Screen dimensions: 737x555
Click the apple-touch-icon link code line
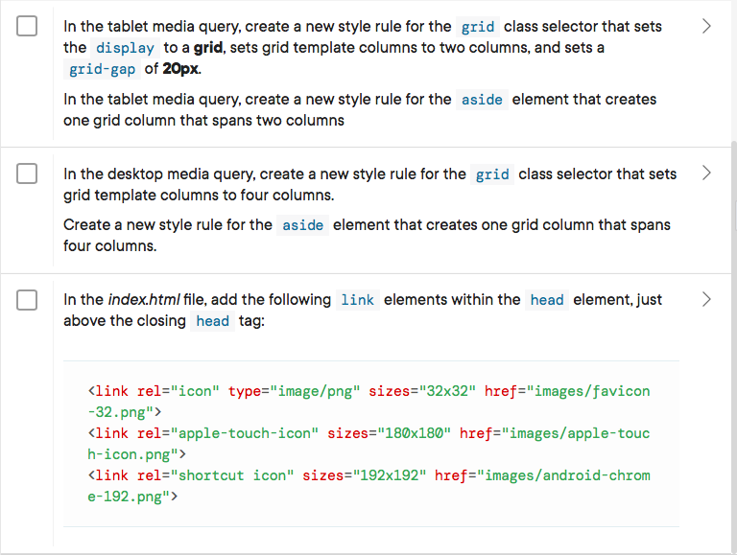(x=368, y=444)
